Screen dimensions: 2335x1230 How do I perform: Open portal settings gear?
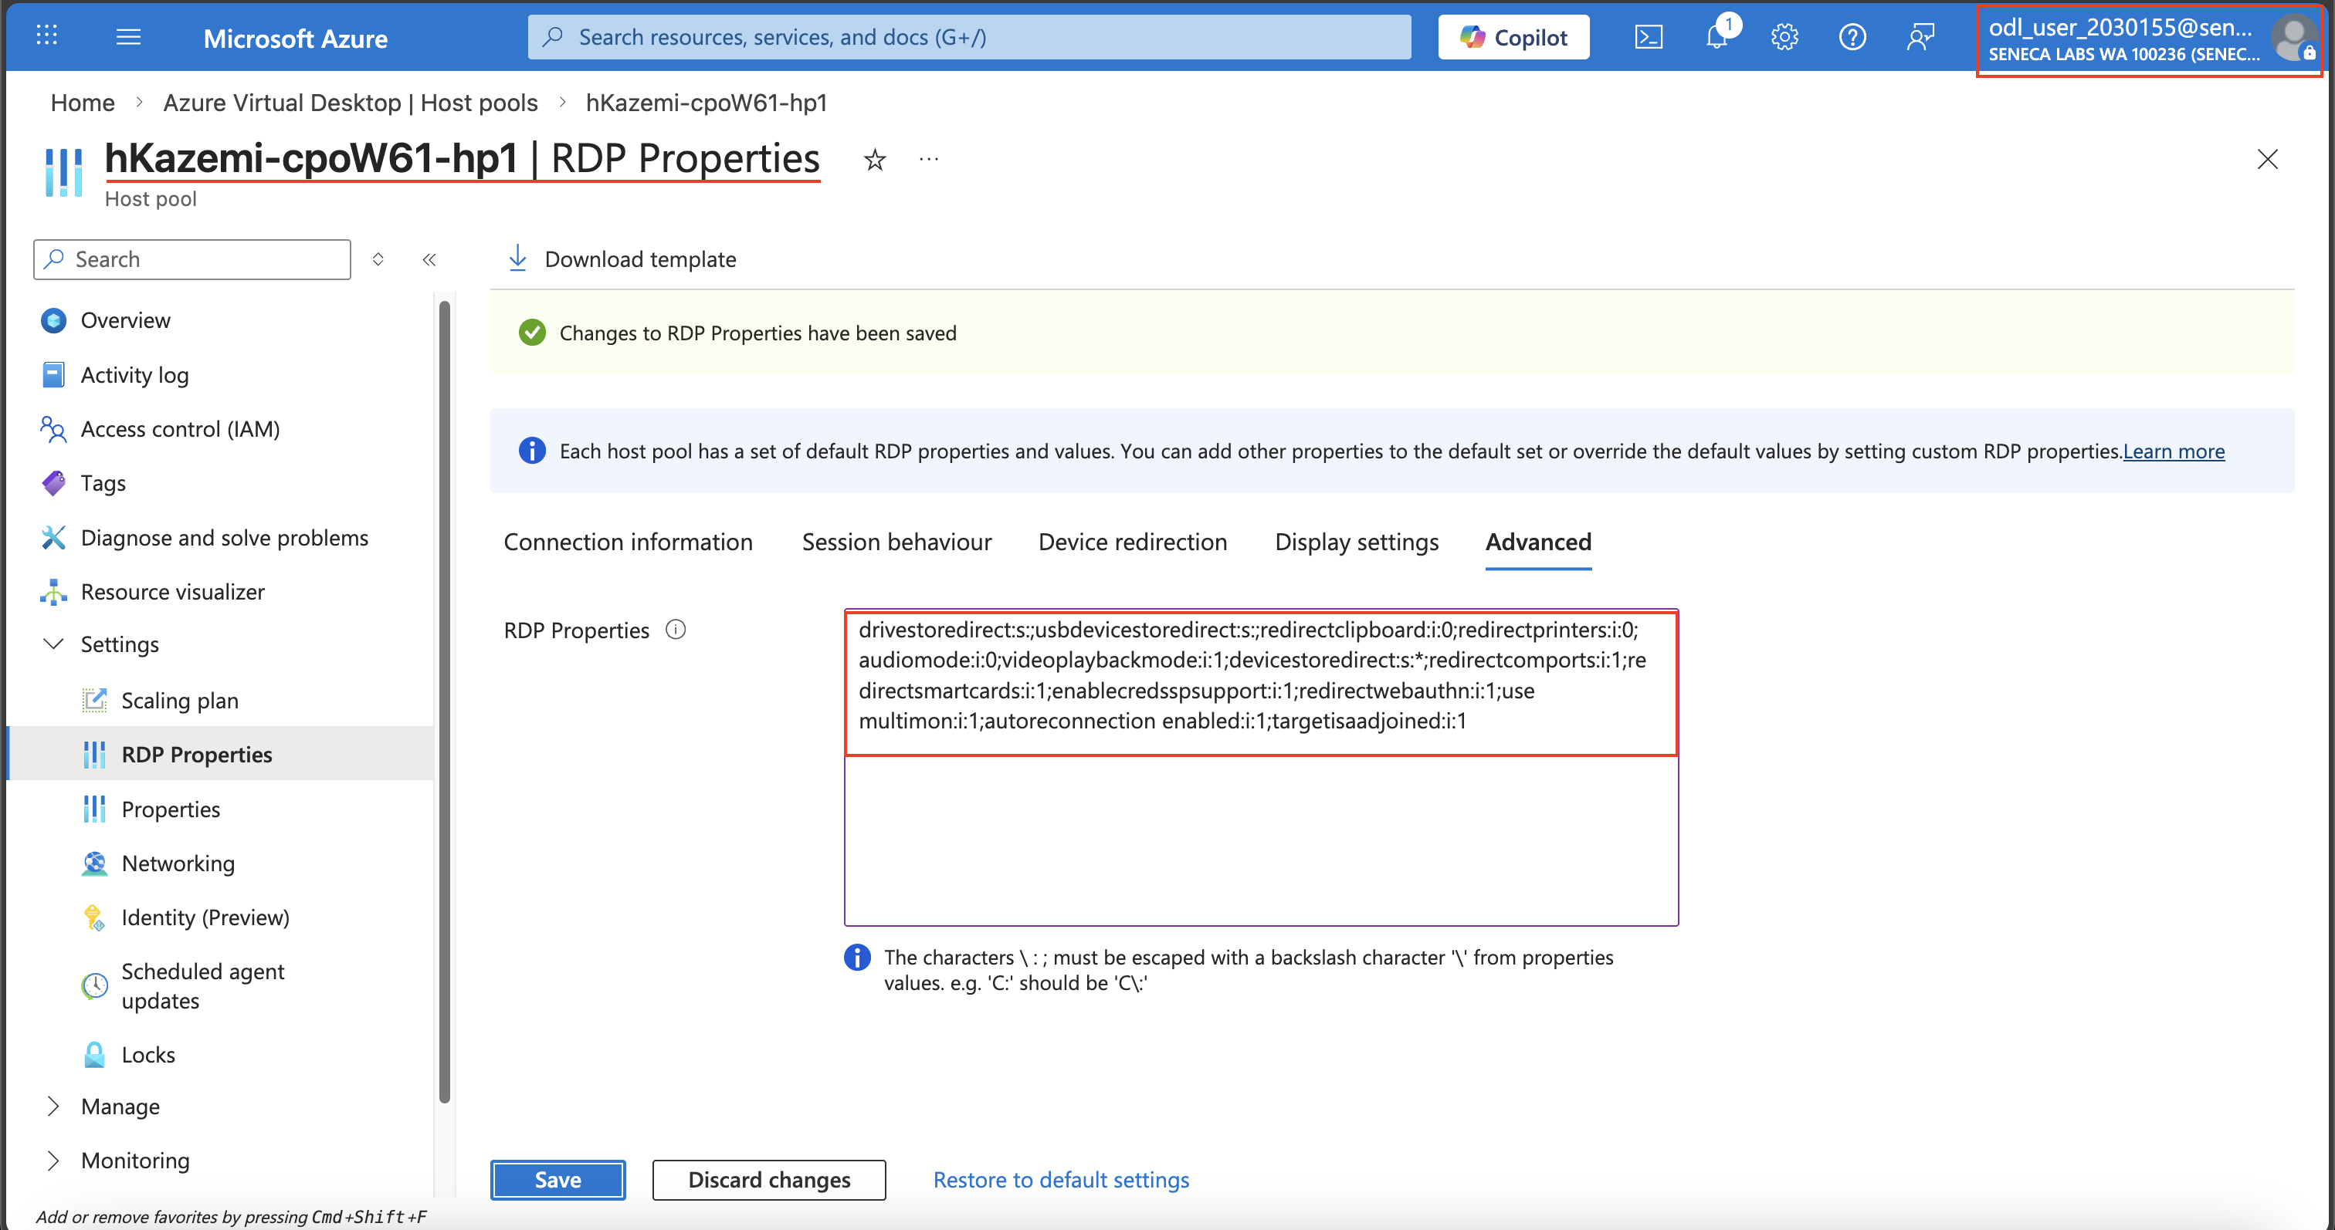click(x=1784, y=37)
